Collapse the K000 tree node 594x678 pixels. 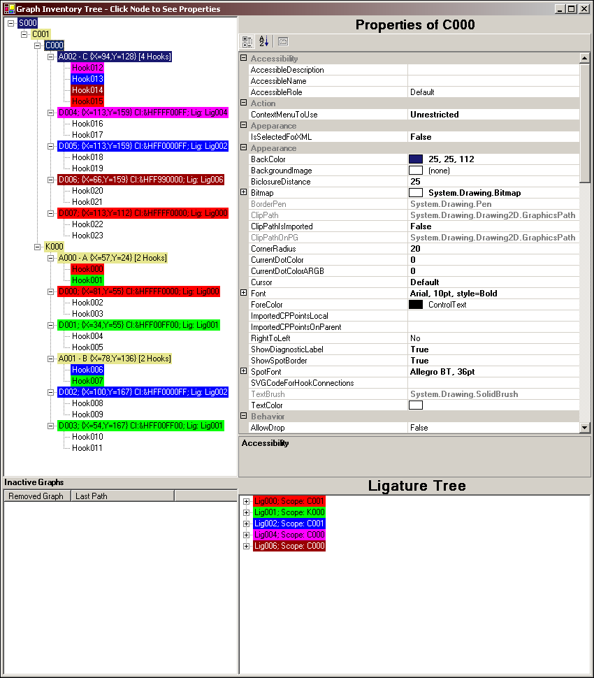38,247
